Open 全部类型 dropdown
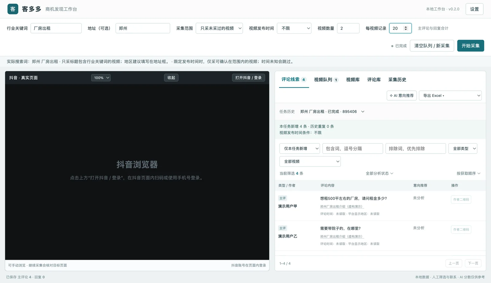Image resolution: width=491 pixels, height=283 pixels. [x=463, y=148]
